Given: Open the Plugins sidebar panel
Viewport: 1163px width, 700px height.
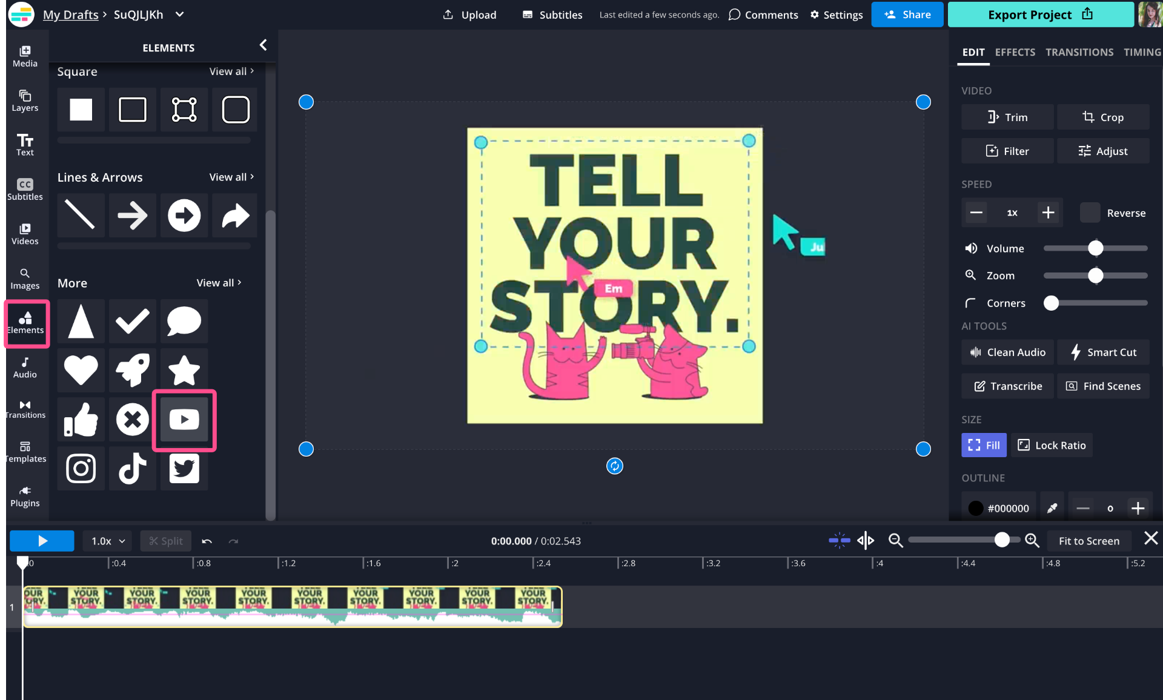Looking at the screenshot, I should (x=25, y=497).
